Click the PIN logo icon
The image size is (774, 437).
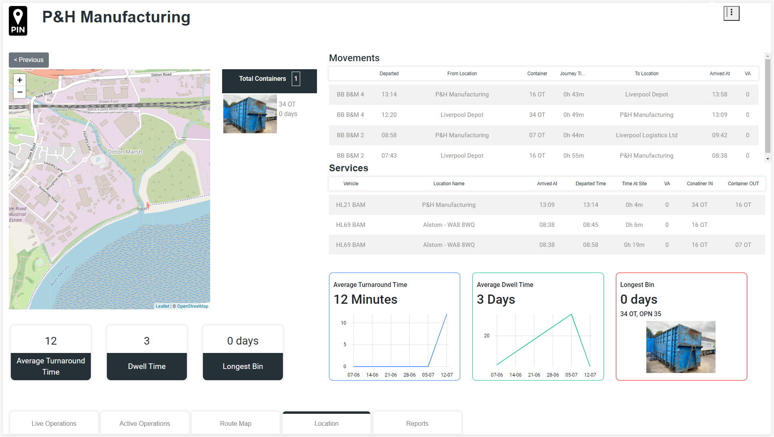(18, 21)
